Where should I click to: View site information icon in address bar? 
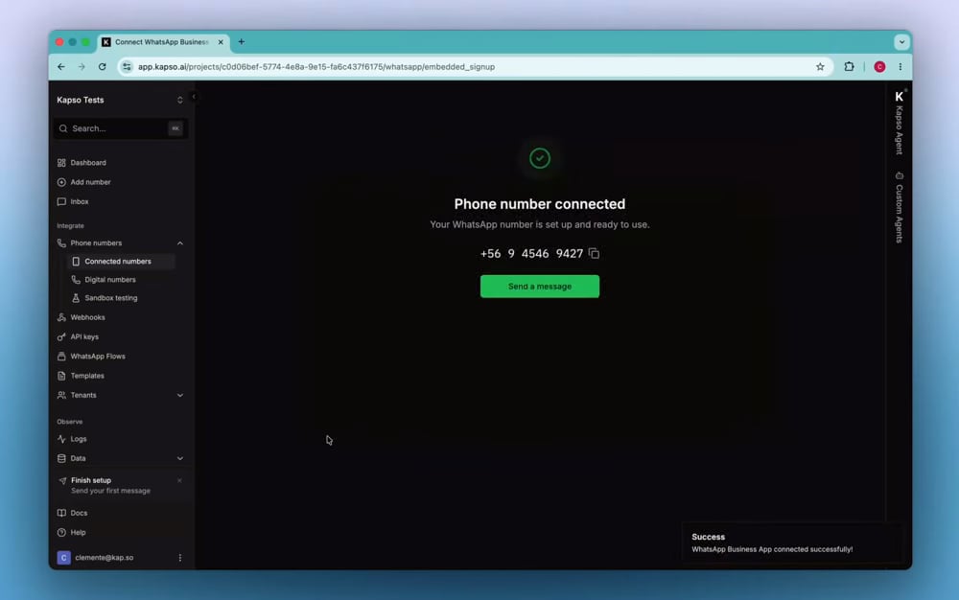[x=127, y=66]
